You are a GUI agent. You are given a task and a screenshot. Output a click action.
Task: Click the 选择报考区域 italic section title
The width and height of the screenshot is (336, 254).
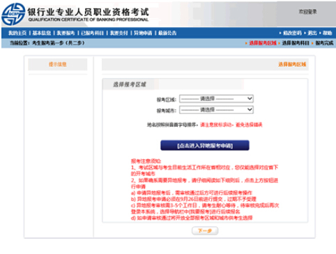[130, 84]
